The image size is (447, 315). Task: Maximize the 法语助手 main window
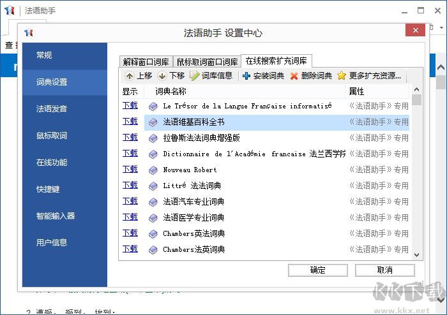pos(421,11)
